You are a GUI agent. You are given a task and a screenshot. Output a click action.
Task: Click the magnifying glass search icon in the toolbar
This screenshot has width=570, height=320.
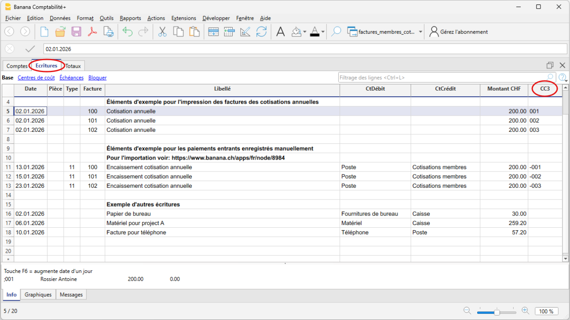(336, 32)
